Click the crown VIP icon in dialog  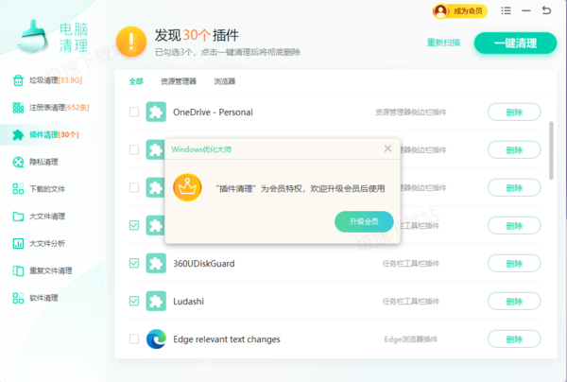click(187, 187)
